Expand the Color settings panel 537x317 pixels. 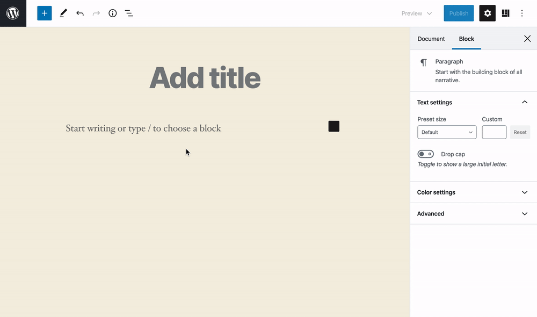pos(473,192)
